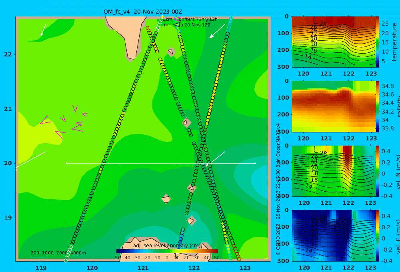400x272 pixels.
Task: Click the salinity color bar
Action: pyautogui.click(x=378, y=106)
